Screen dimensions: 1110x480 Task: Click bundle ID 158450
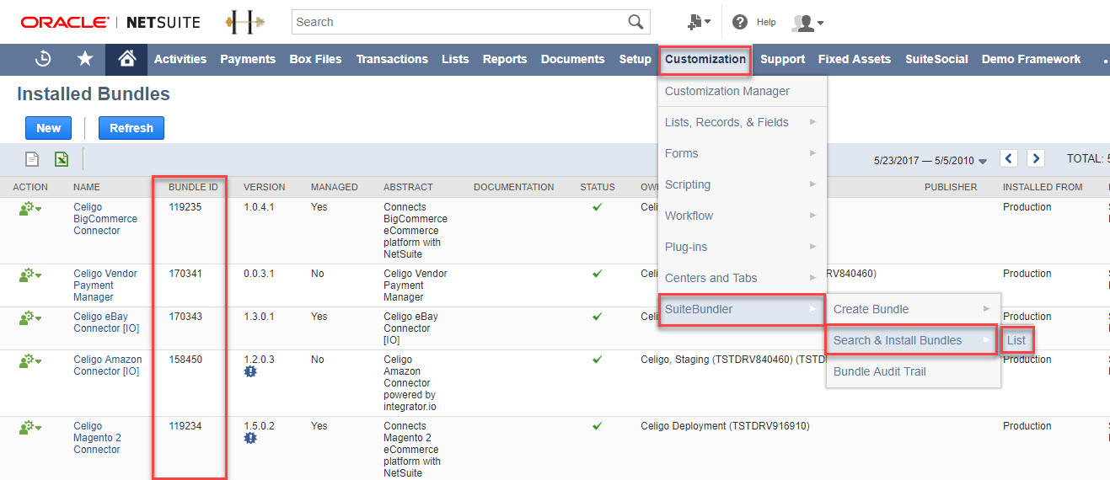[x=185, y=360]
